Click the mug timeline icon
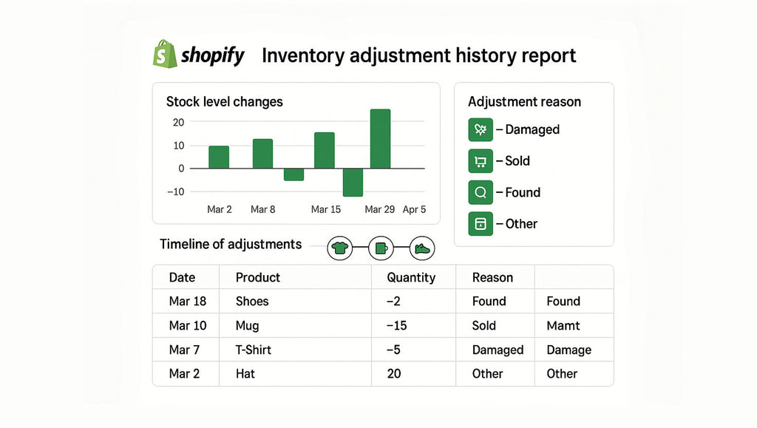This screenshot has height=428, width=757. point(381,248)
